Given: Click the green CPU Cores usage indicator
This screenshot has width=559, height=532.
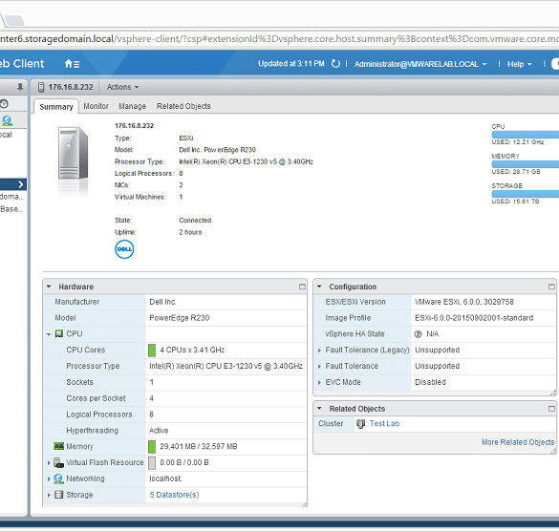Looking at the screenshot, I should click(152, 351).
